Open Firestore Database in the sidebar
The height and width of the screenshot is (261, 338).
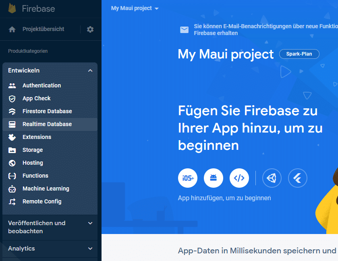pos(50,112)
